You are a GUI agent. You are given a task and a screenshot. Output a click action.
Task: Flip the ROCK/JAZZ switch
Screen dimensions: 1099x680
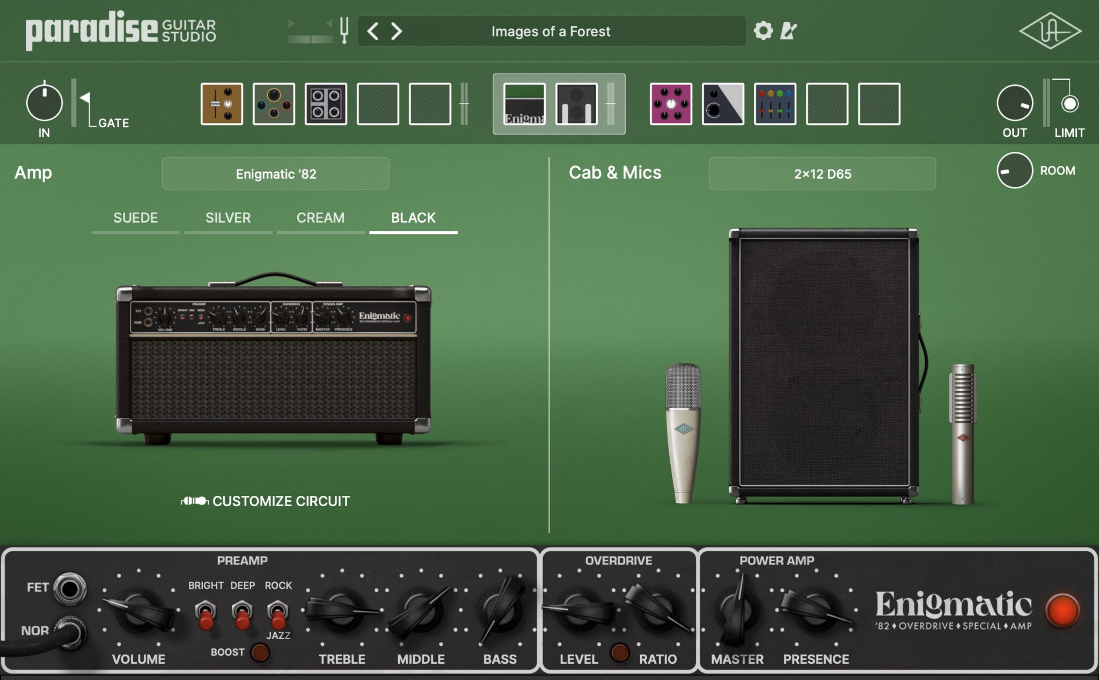click(277, 615)
